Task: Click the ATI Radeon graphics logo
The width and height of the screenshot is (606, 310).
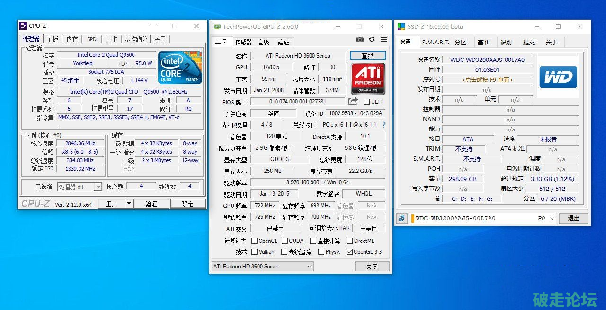Action: [x=368, y=78]
